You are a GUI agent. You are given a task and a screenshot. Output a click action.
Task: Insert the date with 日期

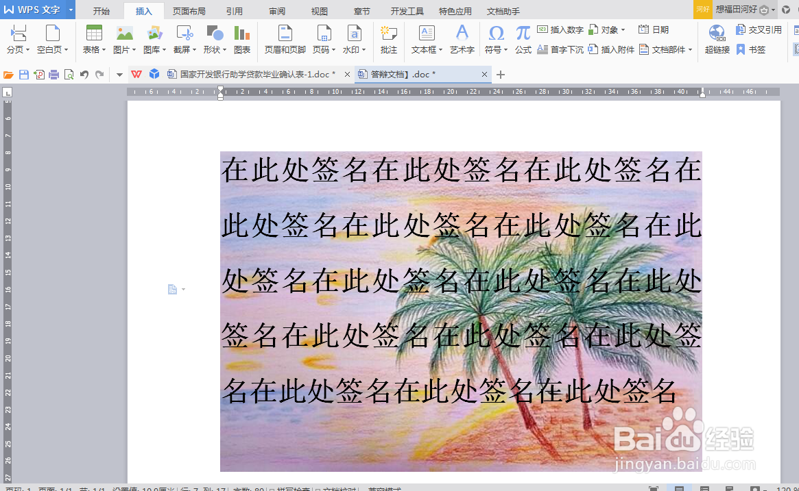654,30
